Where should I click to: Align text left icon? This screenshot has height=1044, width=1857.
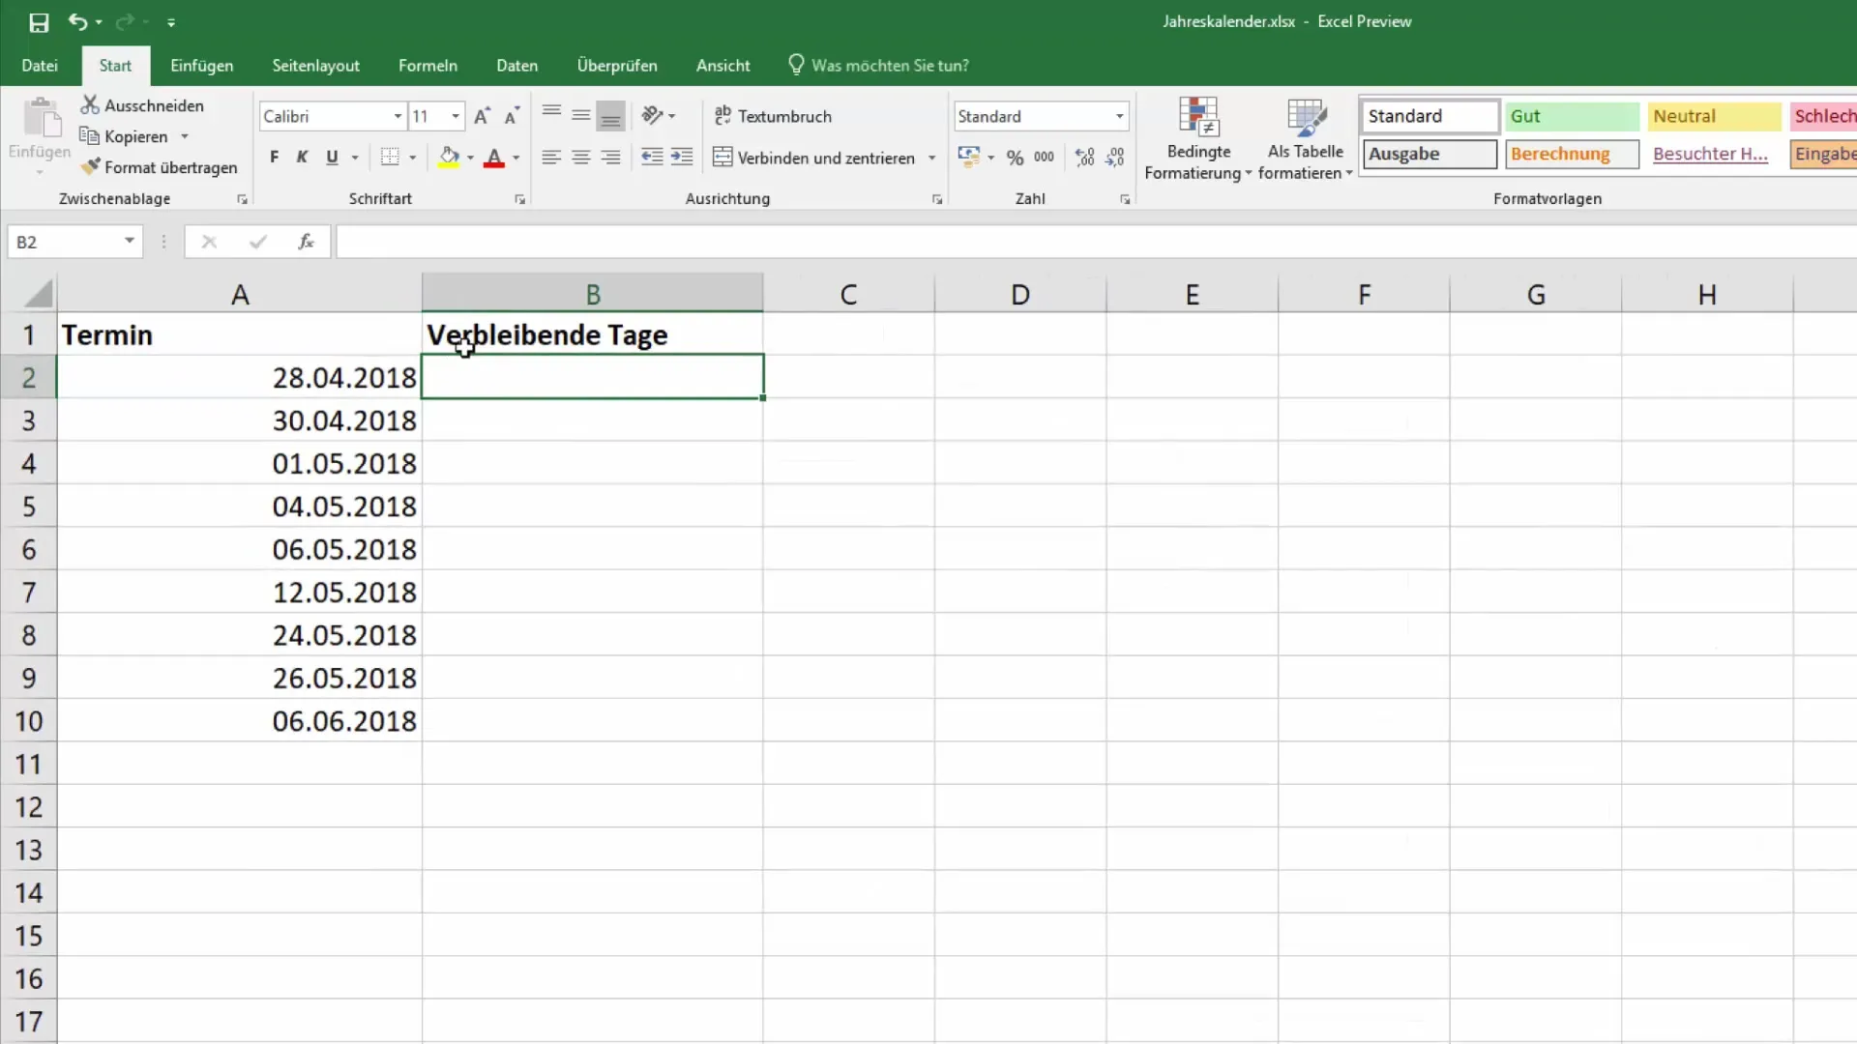[551, 158]
